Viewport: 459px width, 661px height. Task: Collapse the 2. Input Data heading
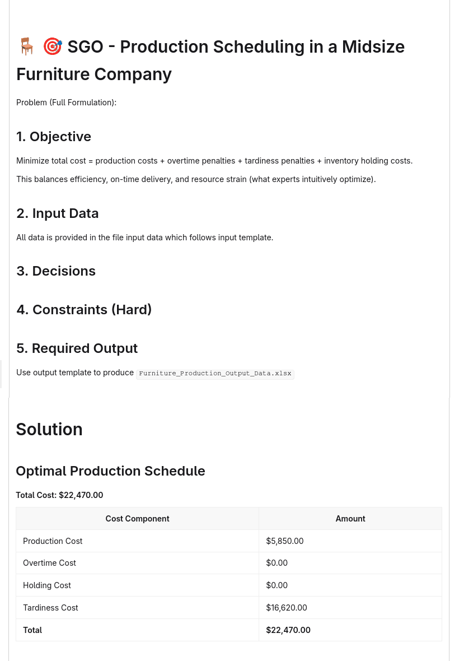(57, 213)
